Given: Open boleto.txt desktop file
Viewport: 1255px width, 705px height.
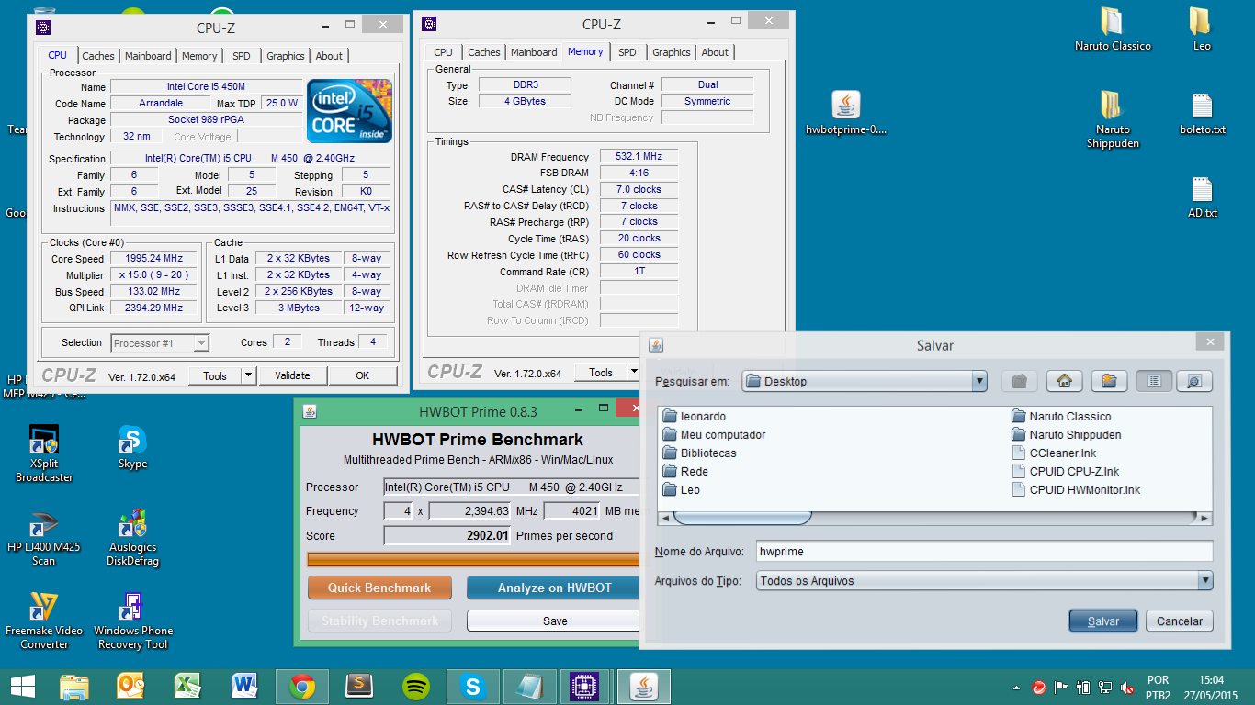Looking at the screenshot, I should [1203, 114].
